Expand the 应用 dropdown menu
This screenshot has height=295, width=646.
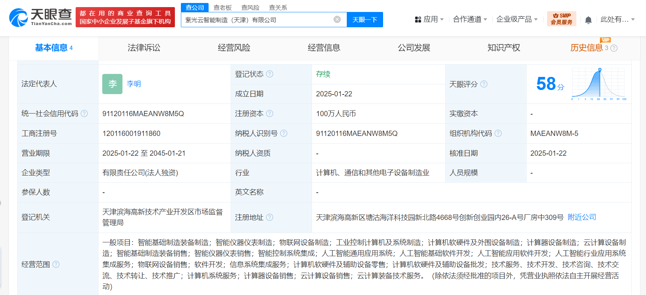pos(429,19)
